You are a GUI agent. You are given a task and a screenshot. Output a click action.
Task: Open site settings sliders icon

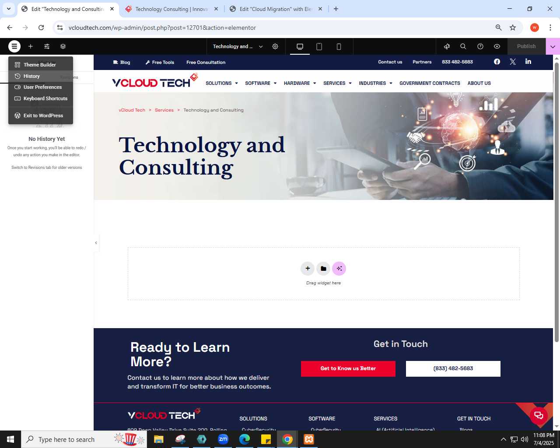[x=47, y=46]
